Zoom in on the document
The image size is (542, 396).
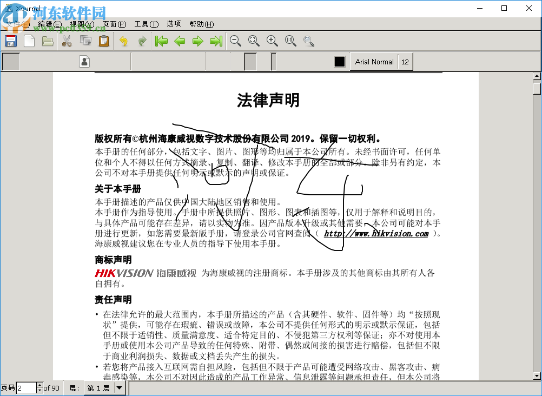pyautogui.click(x=272, y=41)
